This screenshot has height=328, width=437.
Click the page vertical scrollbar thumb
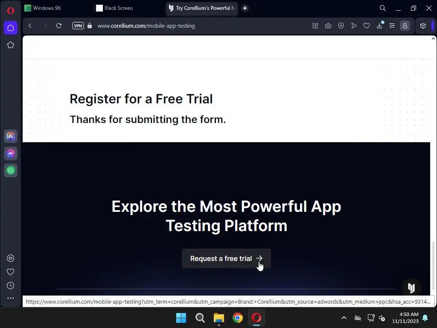click(x=433, y=266)
